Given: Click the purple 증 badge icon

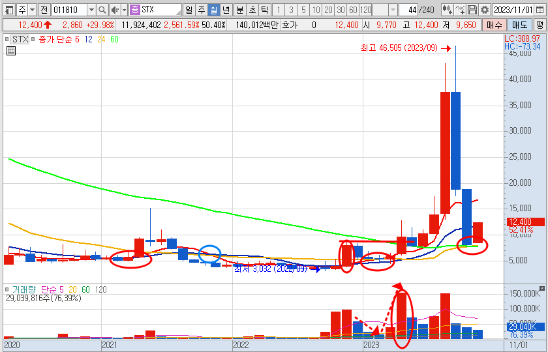Looking at the screenshot, I should coord(134,10).
